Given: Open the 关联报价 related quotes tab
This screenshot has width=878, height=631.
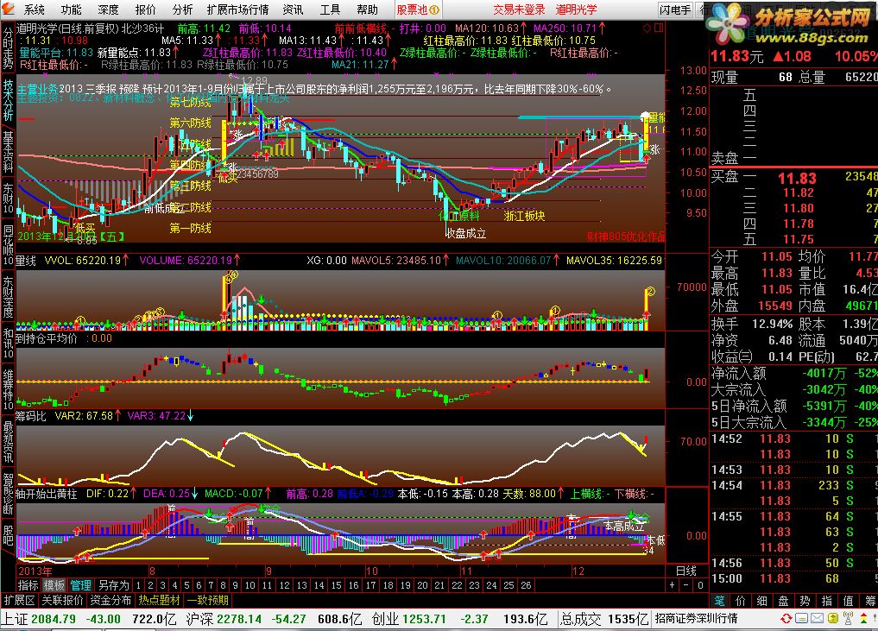Looking at the screenshot, I should pyautogui.click(x=63, y=600).
